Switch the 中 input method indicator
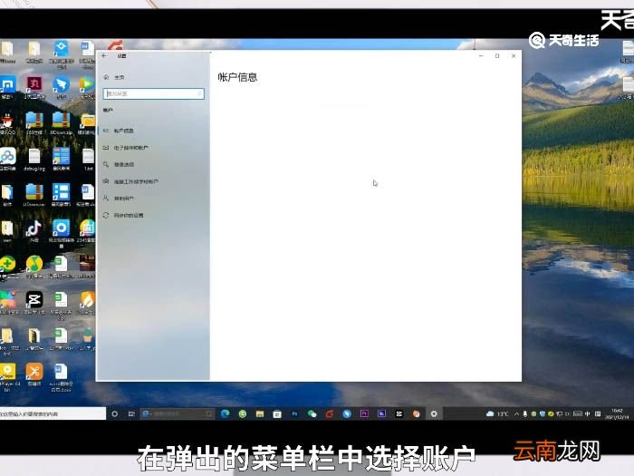This screenshot has height=476, width=634. (587, 413)
